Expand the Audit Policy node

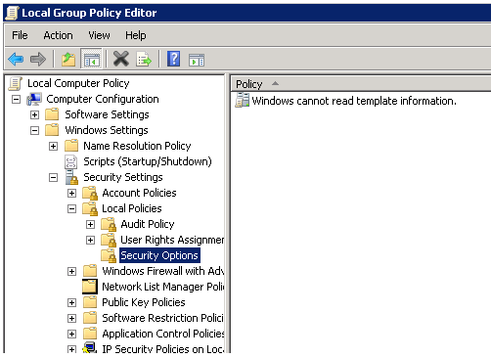coord(90,224)
